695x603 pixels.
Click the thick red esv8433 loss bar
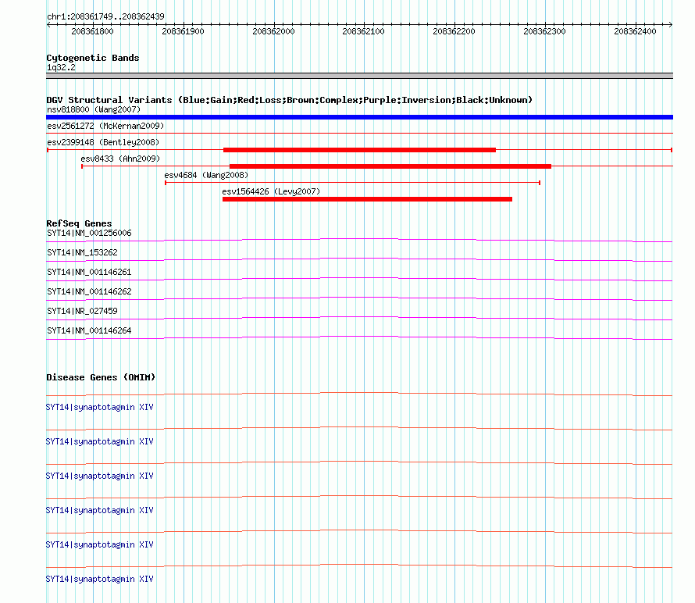click(x=390, y=166)
